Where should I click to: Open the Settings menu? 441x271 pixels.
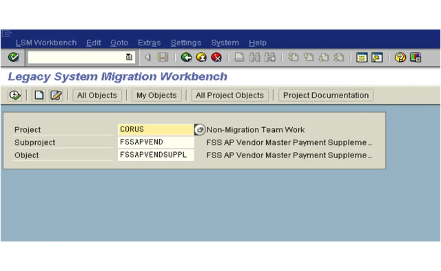pos(186,43)
